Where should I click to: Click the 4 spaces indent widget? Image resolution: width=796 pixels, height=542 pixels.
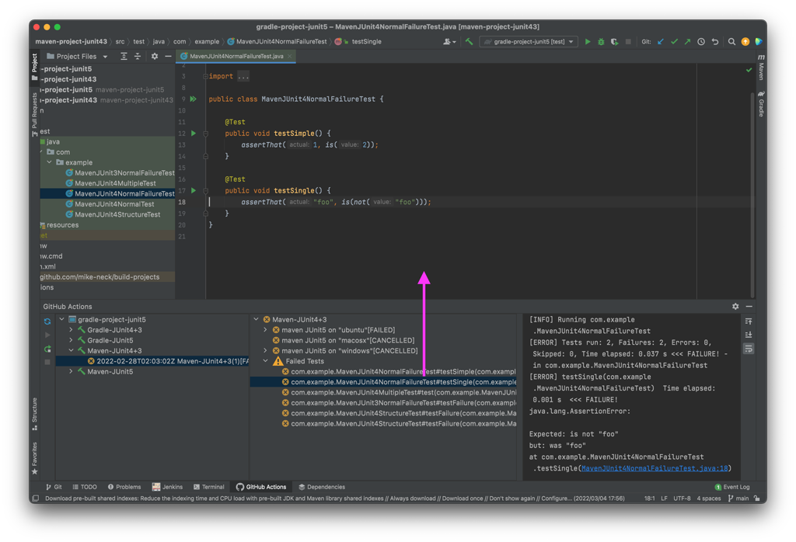709,499
